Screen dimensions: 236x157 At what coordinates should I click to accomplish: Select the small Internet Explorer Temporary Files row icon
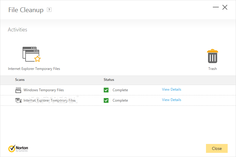pyautogui.click(x=18, y=100)
